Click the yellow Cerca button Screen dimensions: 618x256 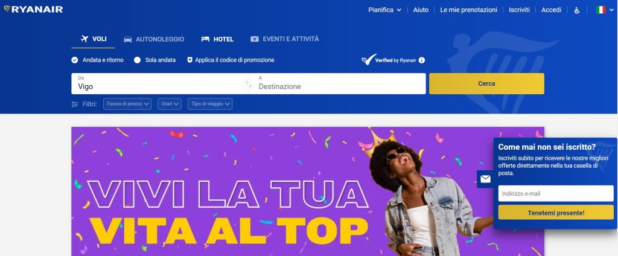tap(486, 84)
